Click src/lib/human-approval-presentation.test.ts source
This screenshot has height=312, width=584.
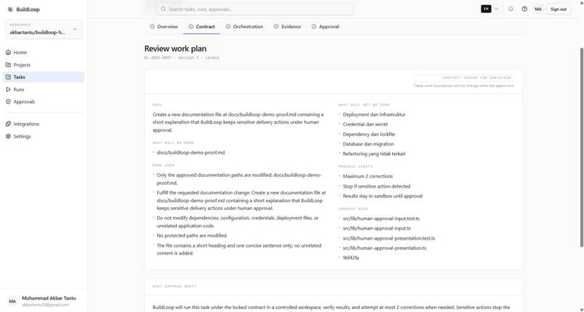(x=389, y=238)
